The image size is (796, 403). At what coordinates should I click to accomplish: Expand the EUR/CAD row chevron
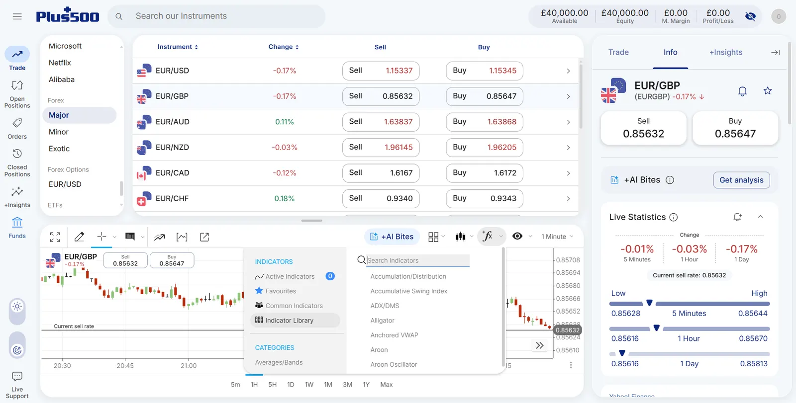[568, 173]
